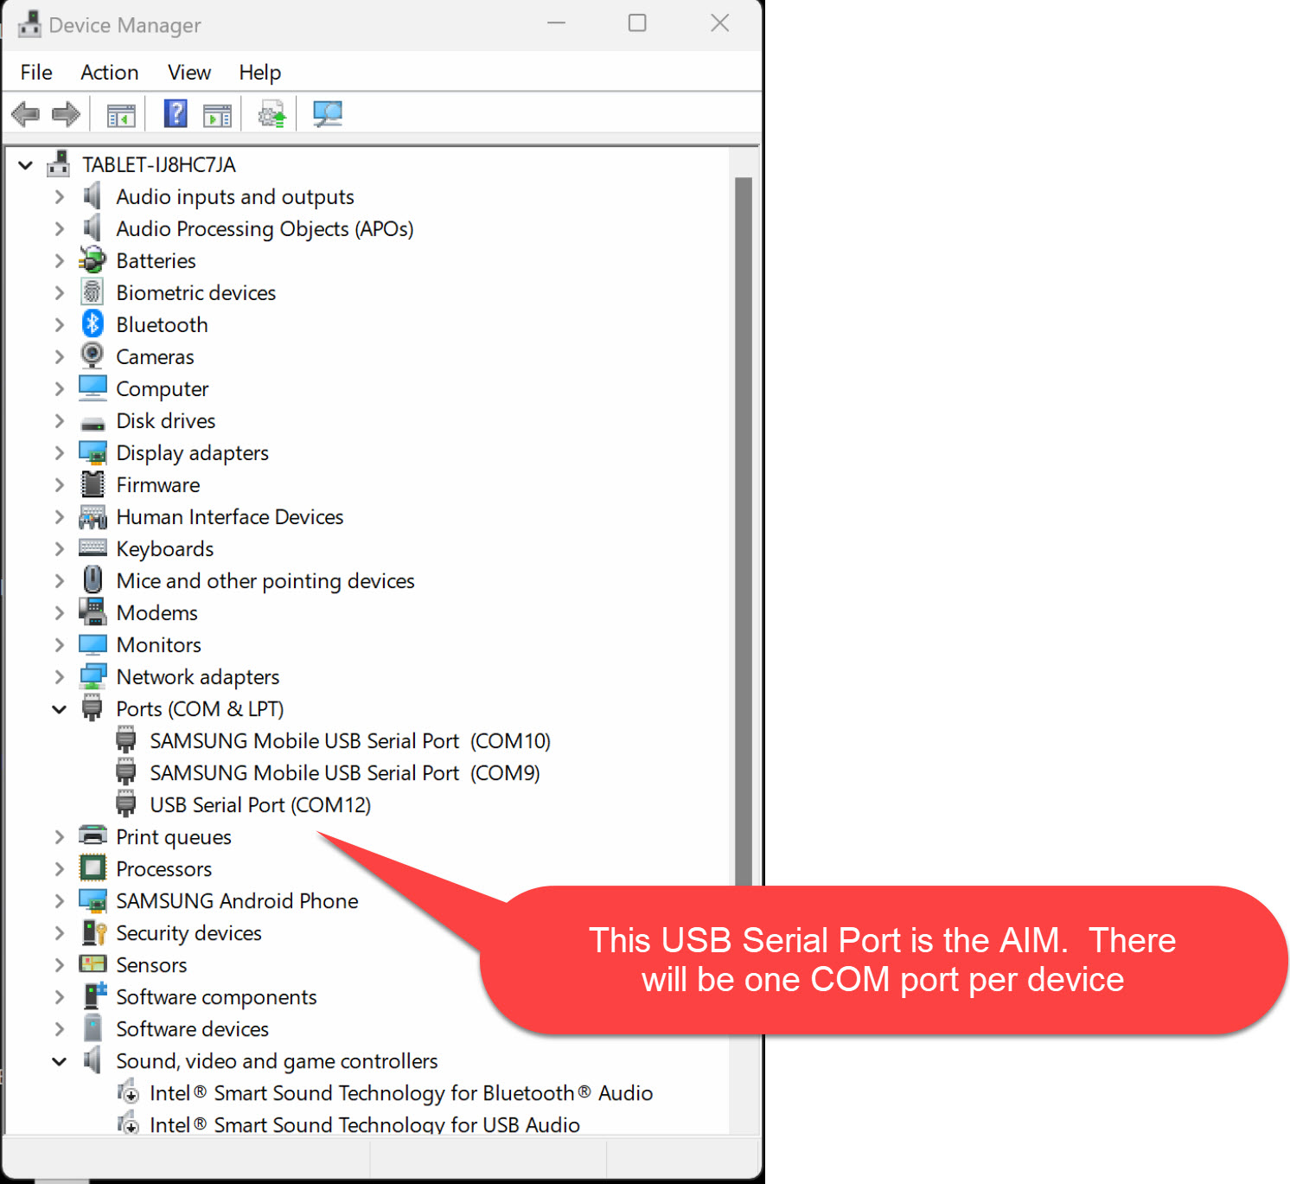Select the Bluetooth category label
The image size is (1290, 1184).
tap(163, 324)
